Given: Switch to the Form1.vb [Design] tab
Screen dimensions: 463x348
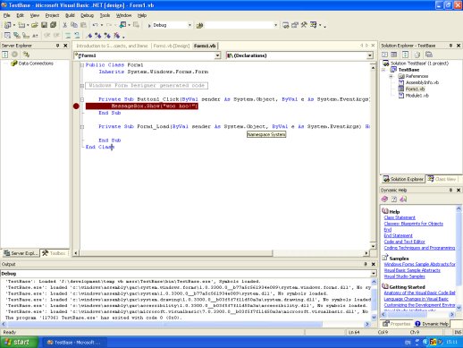Looking at the screenshot, I should tap(172, 46).
